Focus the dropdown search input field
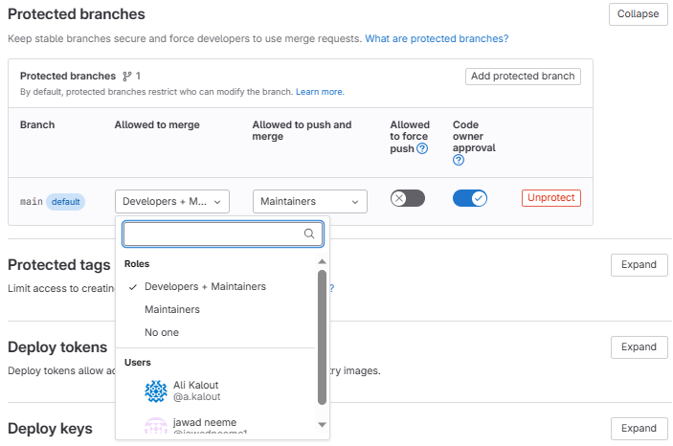The image size is (673, 446). click(213, 234)
